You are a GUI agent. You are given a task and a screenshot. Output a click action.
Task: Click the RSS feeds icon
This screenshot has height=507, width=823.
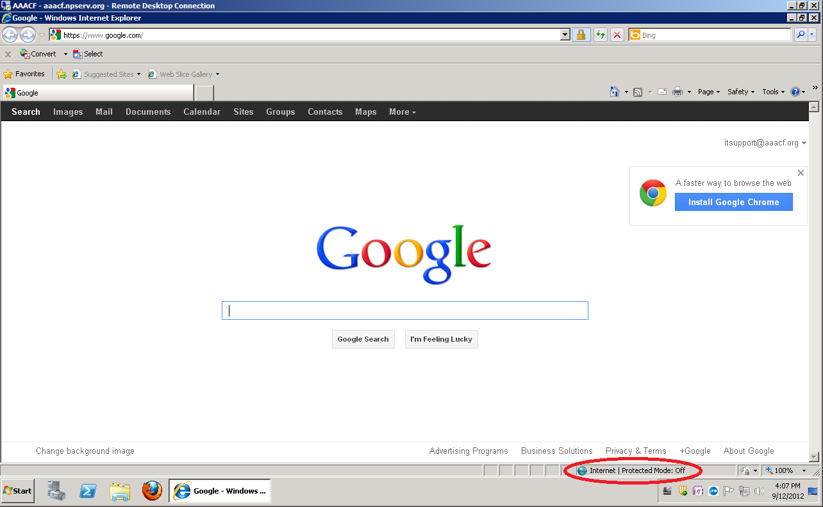(638, 92)
